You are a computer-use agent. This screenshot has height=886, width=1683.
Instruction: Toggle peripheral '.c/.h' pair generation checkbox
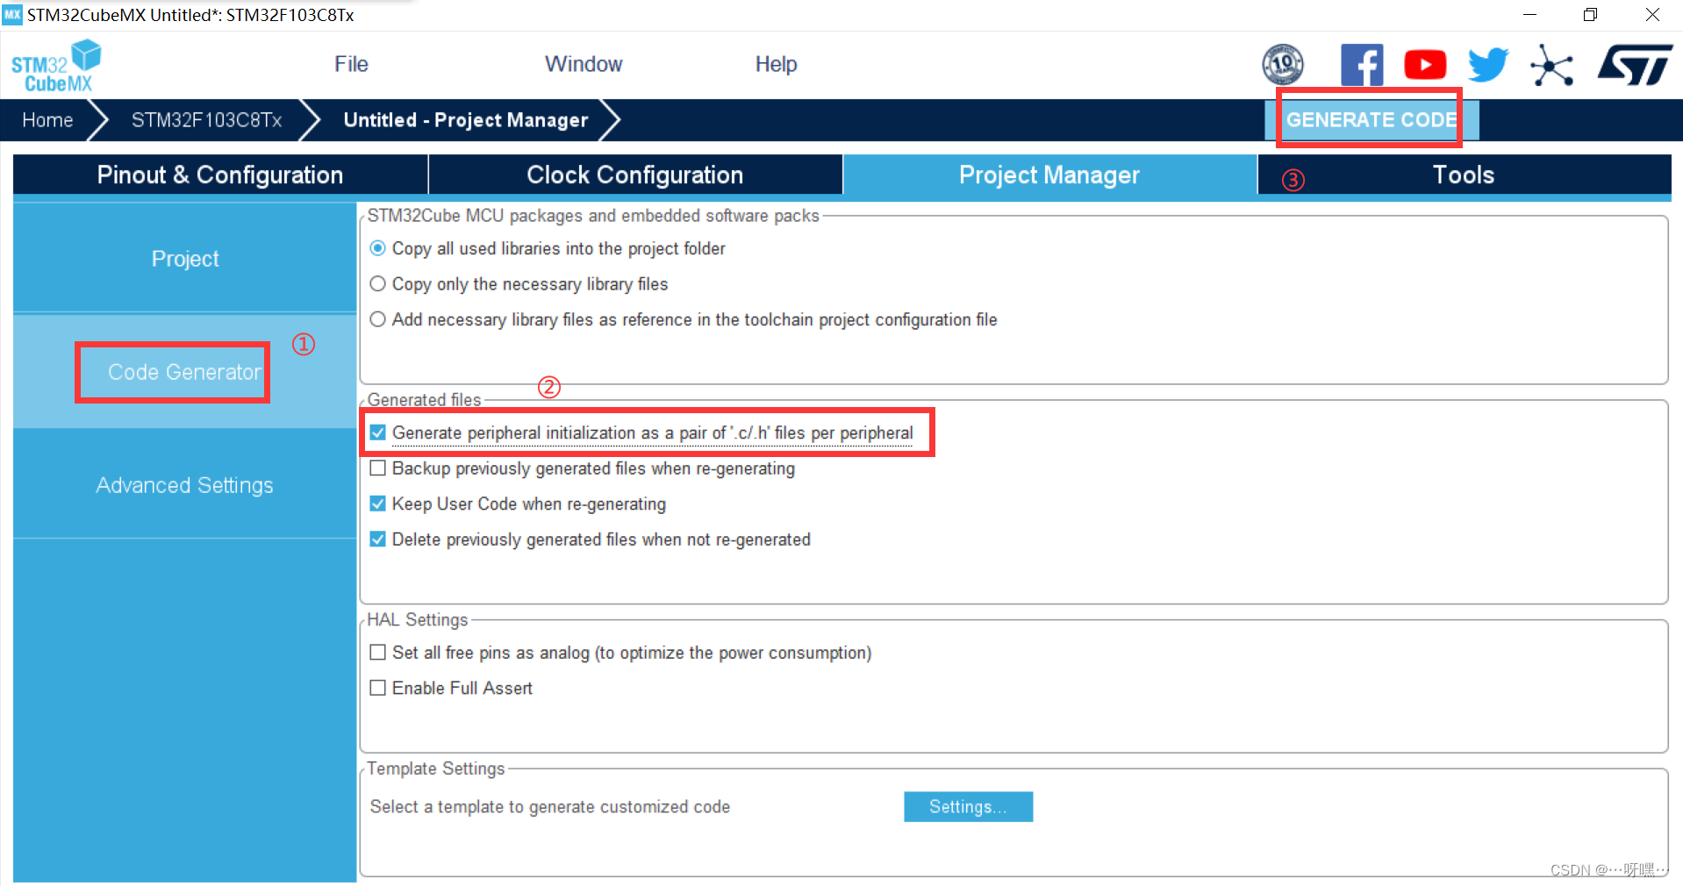(x=378, y=432)
